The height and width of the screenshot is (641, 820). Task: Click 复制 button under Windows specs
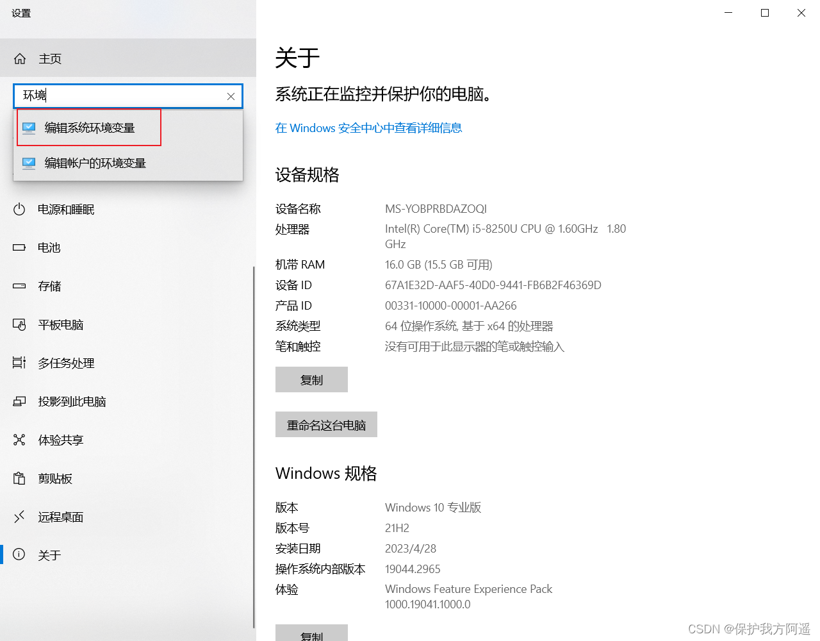(x=311, y=633)
